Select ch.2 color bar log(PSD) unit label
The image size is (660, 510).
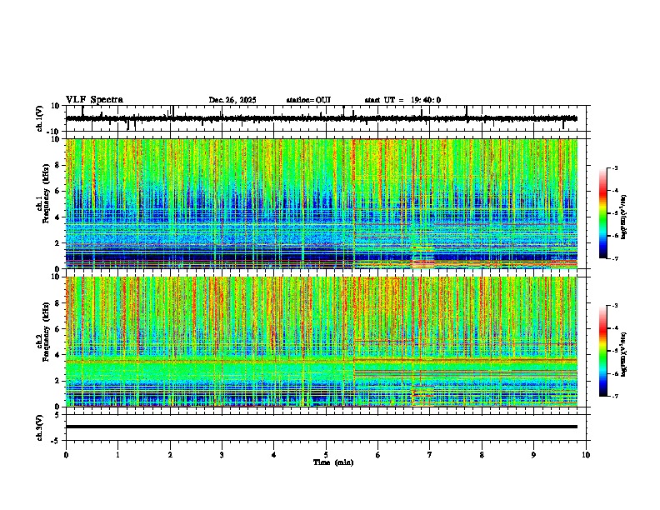(x=624, y=355)
